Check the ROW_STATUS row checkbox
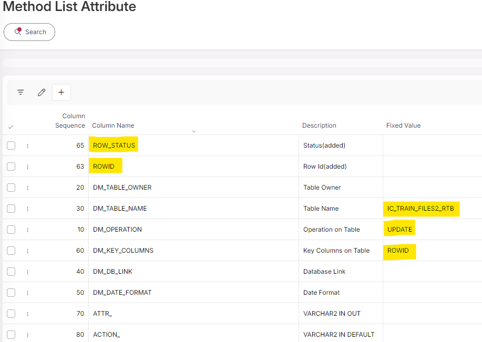482x342 pixels. click(11, 146)
